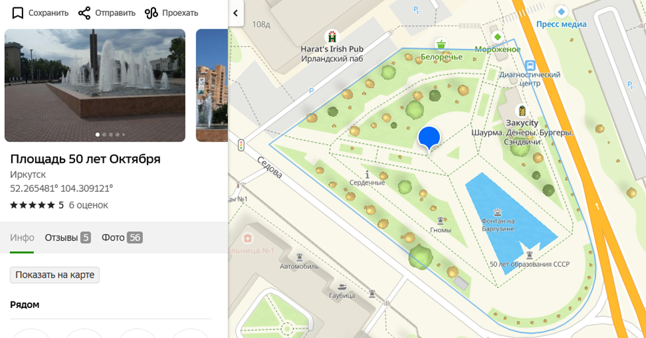Click the traffic light icon on Седова

click(241, 145)
